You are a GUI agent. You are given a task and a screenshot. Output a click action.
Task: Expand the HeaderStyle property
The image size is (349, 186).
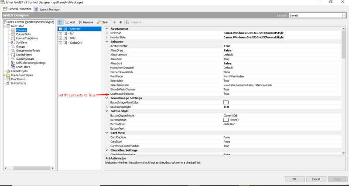click(x=106, y=37)
